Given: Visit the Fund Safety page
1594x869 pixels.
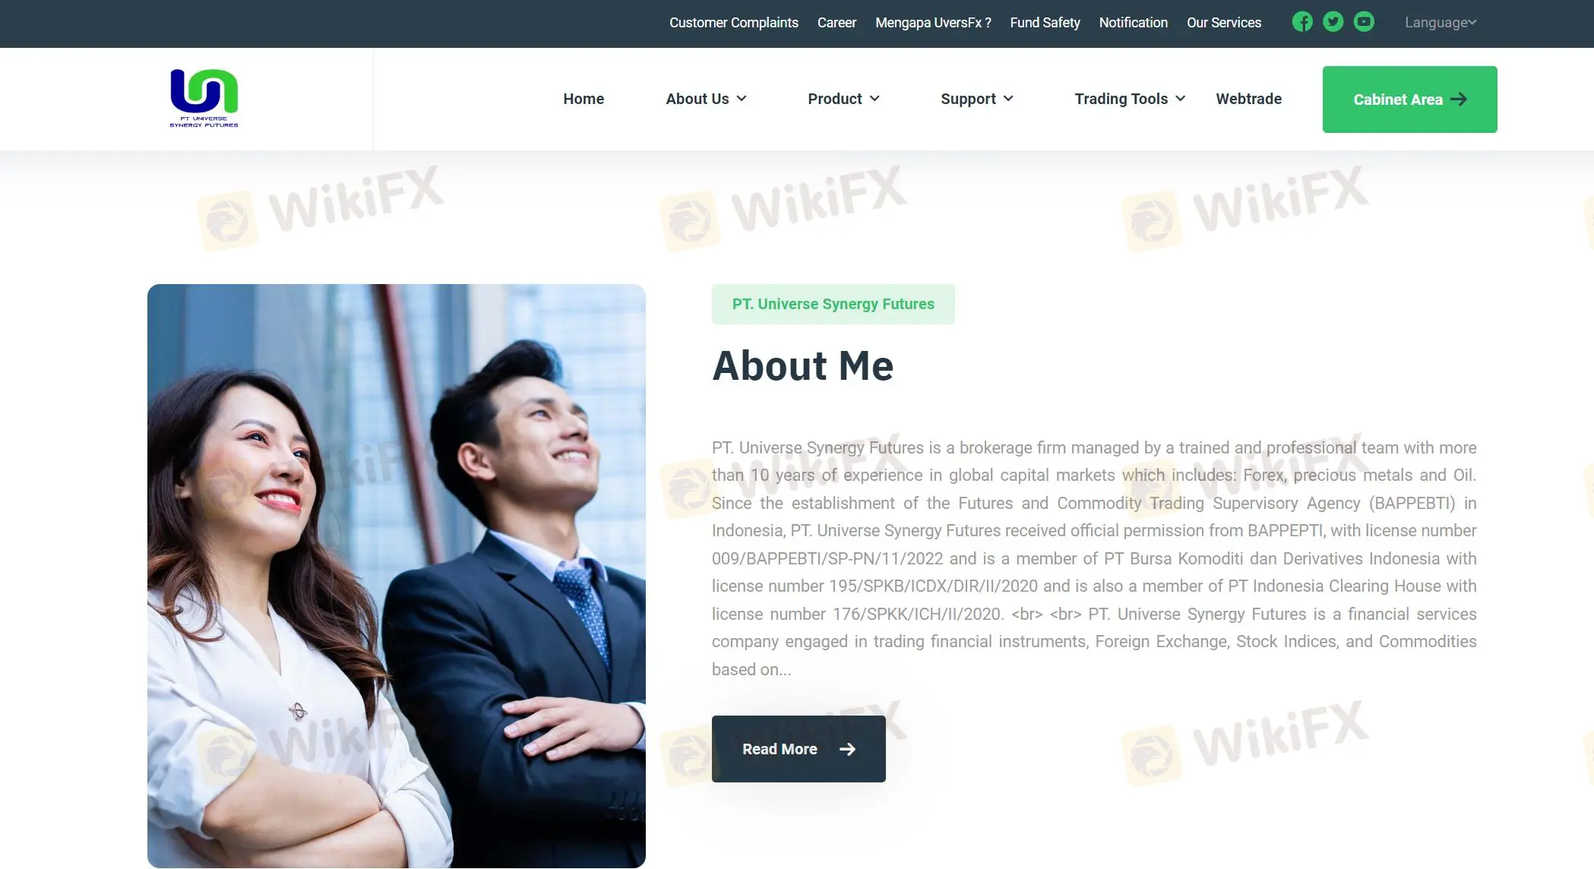Looking at the screenshot, I should point(1045,23).
